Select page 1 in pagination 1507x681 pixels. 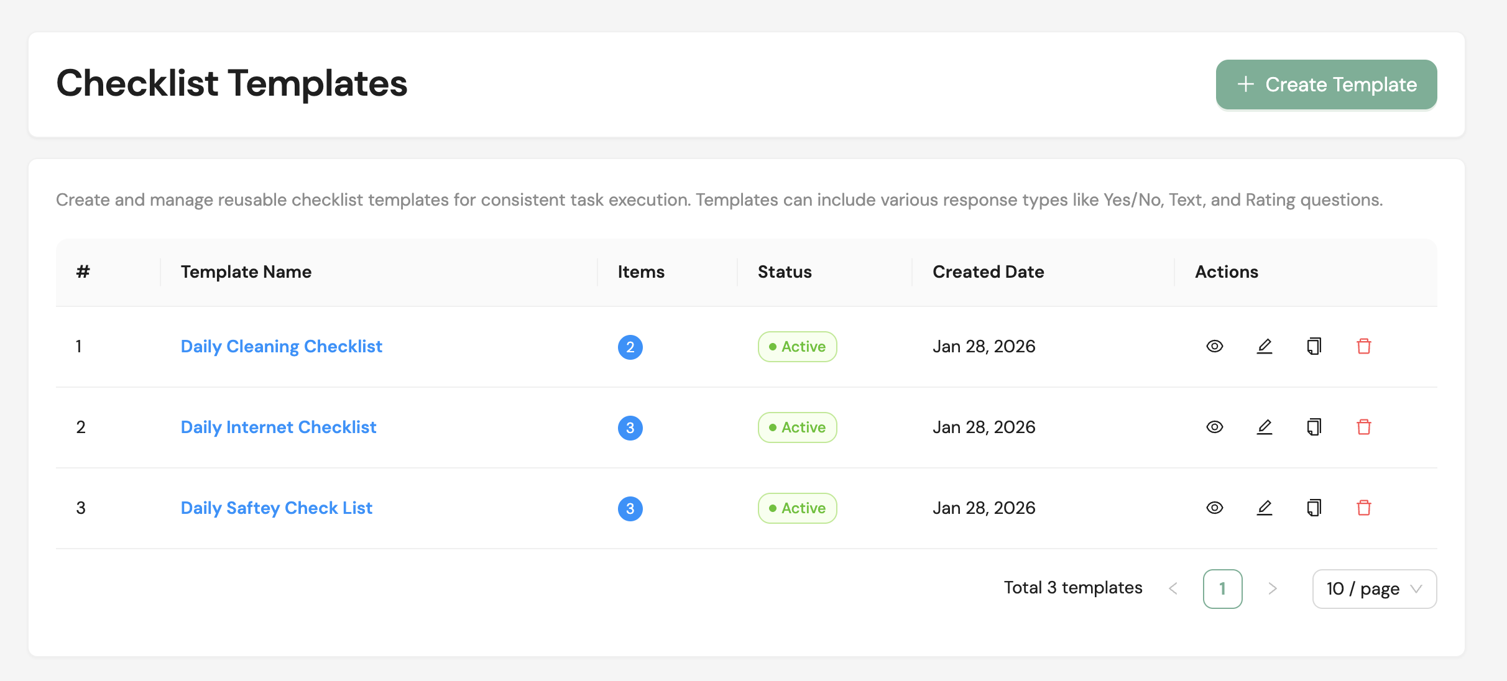click(1222, 588)
